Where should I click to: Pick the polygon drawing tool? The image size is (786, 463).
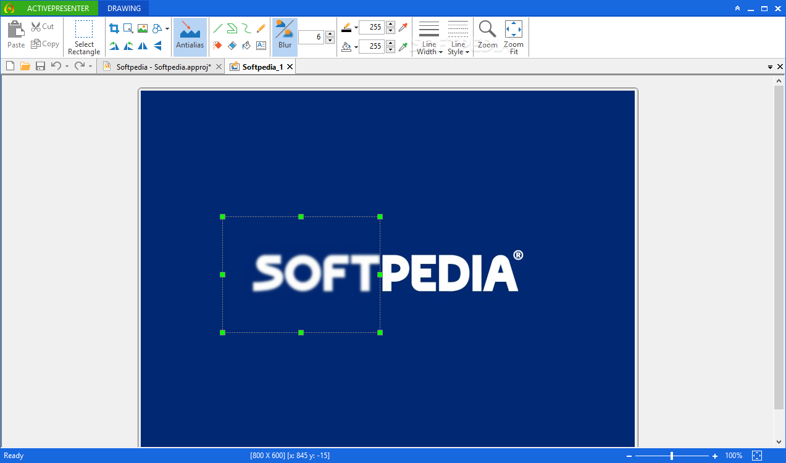[232, 28]
